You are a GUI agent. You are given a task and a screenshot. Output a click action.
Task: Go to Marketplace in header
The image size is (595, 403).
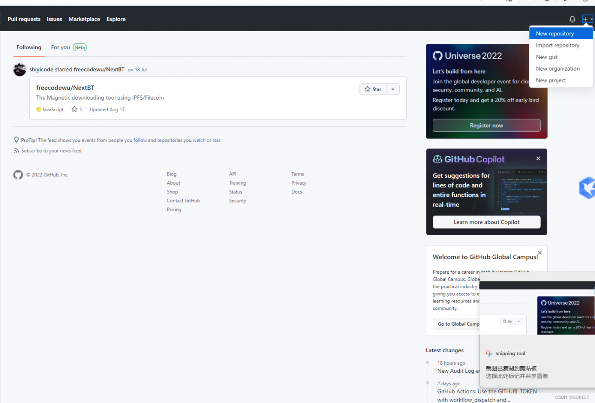coord(84,19)
